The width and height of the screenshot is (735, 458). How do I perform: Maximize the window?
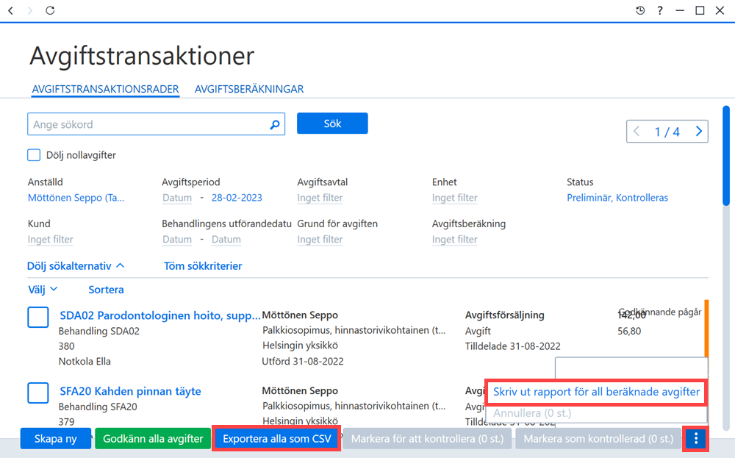pos(700,10)
